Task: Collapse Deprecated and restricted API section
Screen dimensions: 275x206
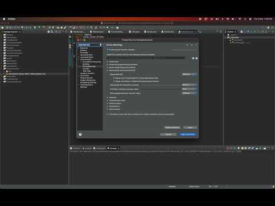Action: pyautogui.click(x=108, y=70)
